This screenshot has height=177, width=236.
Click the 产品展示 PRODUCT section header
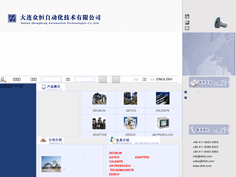click(52, 87)
